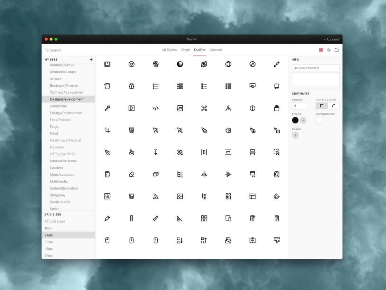Select the square Cap & Corner style
Screen dimensions: 386x290
point(321,106)
